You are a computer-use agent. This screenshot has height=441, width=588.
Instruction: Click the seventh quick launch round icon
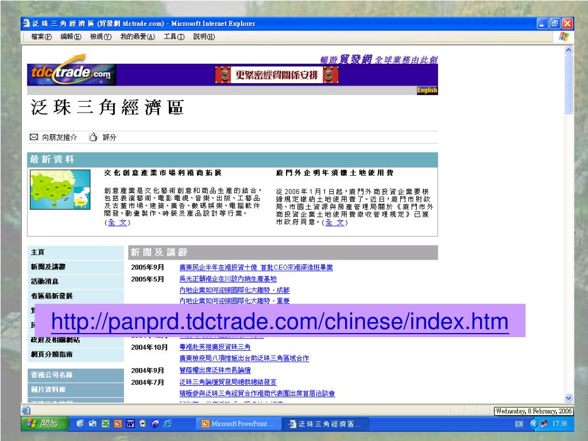click(155, 424)
